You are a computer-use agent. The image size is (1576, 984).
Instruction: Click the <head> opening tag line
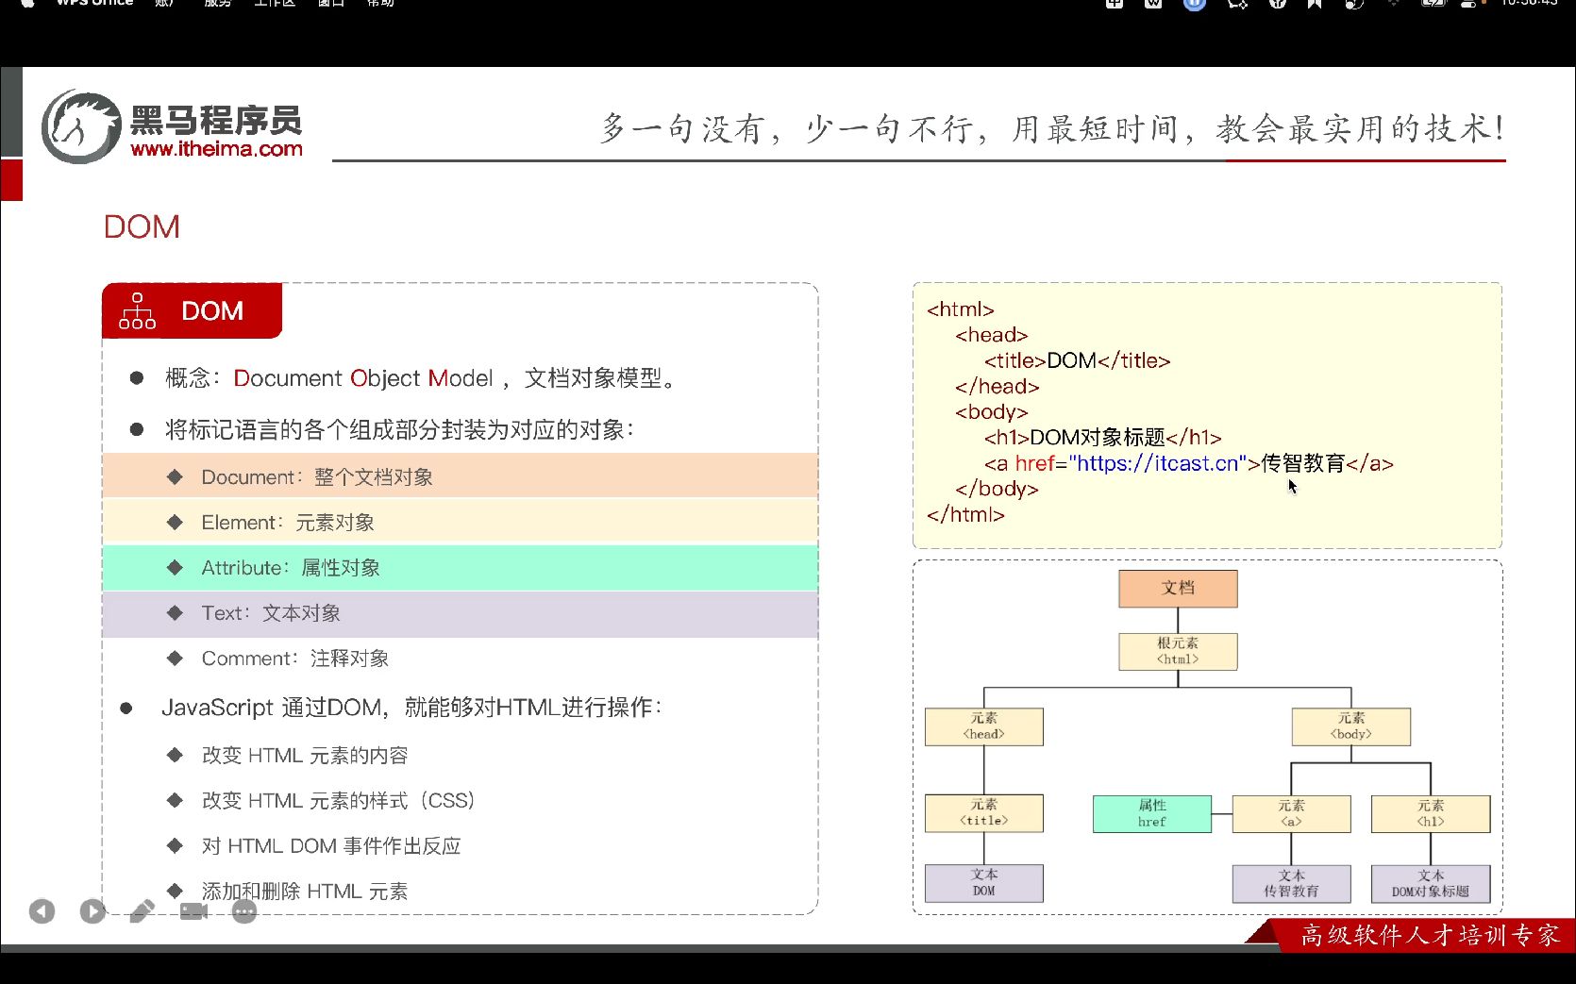tap(991, 335)
